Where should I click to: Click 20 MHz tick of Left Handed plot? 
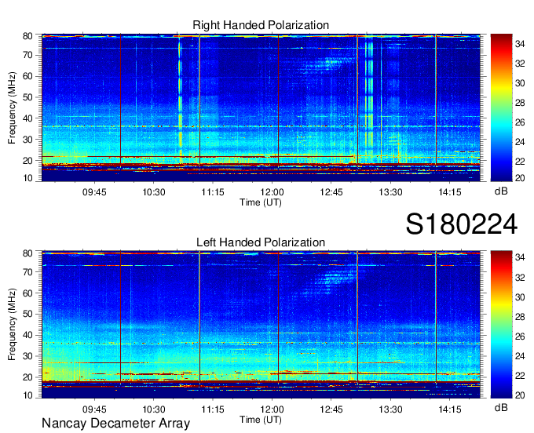pos(27,377)
